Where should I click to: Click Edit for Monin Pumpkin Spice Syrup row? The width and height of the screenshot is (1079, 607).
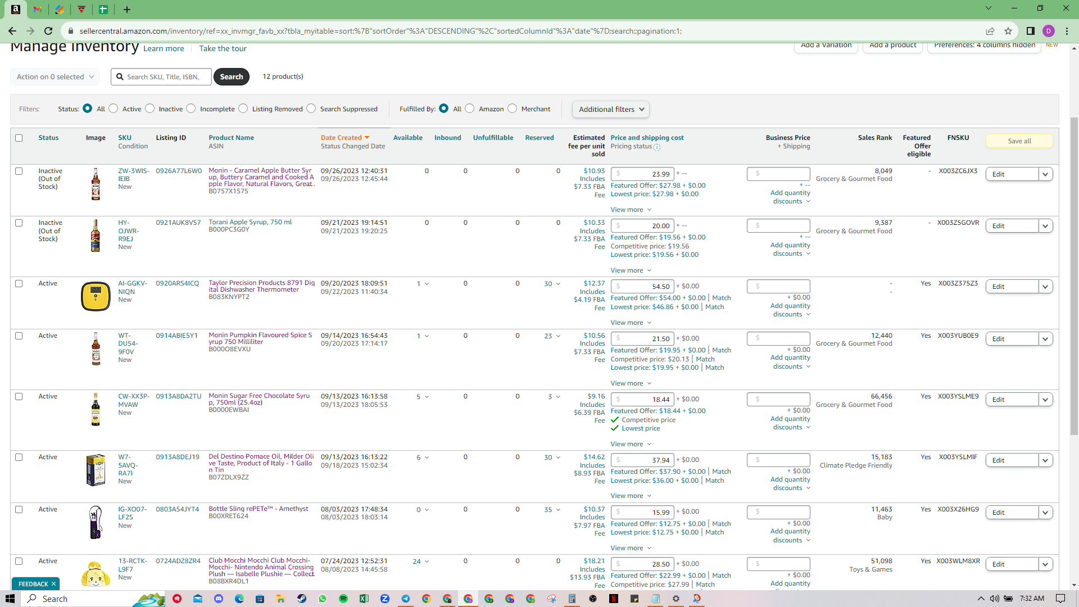pyautogui.click(x=1012, y=339)
